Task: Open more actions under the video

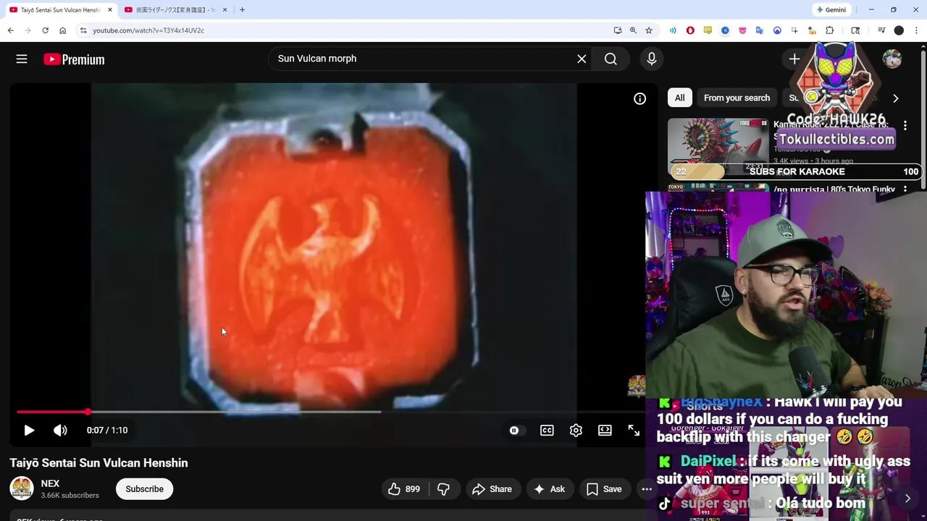Action: pos(646,489)
